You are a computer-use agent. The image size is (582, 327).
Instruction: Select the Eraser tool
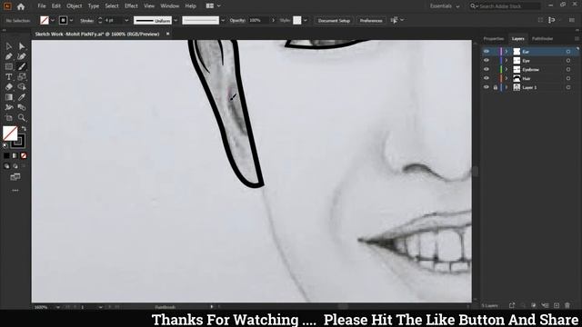pyautogui.click(x=8, y=87)
